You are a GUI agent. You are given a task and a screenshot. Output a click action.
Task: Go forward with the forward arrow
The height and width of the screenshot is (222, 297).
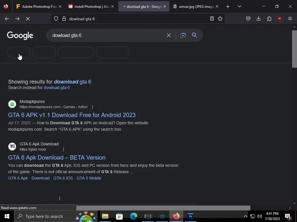[x=17, y=19]
